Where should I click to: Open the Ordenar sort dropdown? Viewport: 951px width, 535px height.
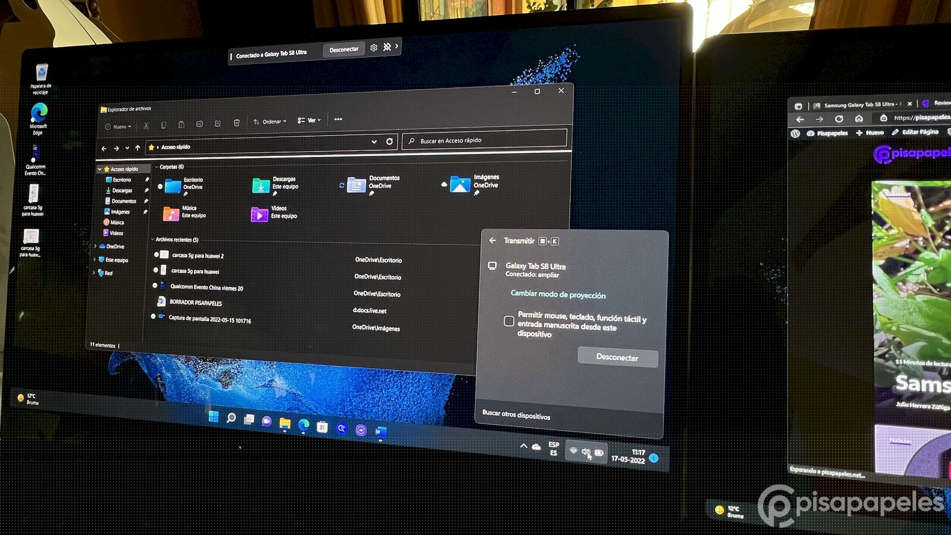[x=270, y=122]
